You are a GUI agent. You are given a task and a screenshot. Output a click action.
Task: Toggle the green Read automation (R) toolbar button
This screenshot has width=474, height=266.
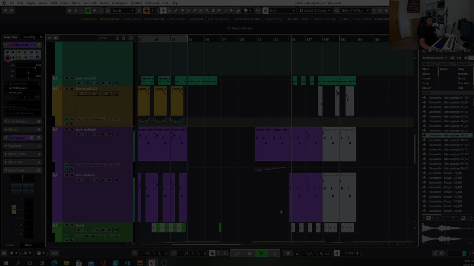[88, 10]
